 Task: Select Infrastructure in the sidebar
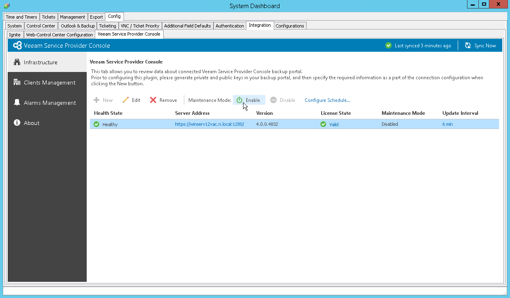click(47, 62)
